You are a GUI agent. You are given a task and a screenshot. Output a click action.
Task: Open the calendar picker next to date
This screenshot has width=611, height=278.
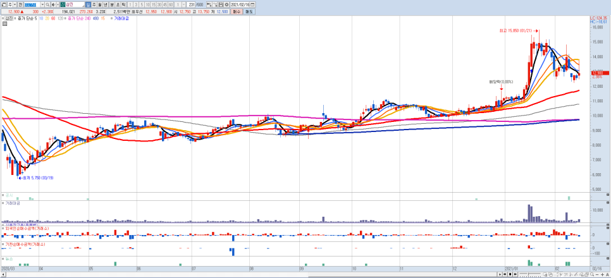pyautogui.click(x=252, y=4)
